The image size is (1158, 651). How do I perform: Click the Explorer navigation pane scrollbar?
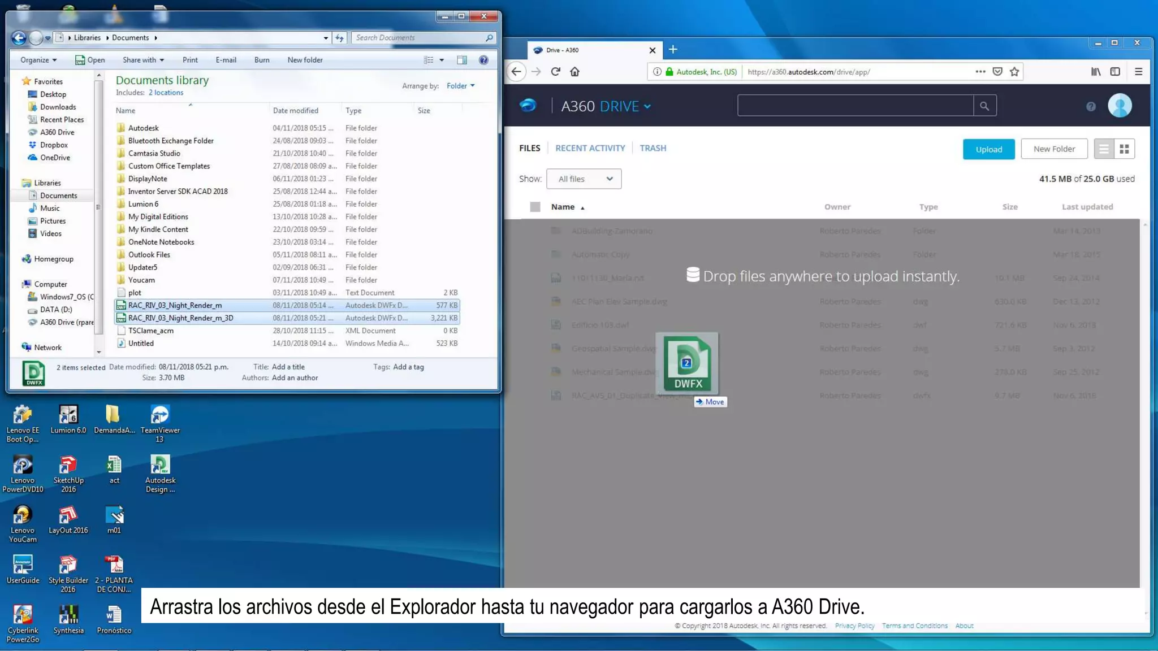pyautogui.click(x=98, y=206)
